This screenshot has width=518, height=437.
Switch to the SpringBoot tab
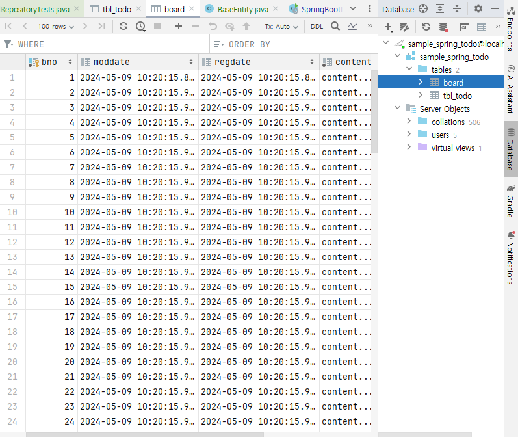(x=315, y=9)
